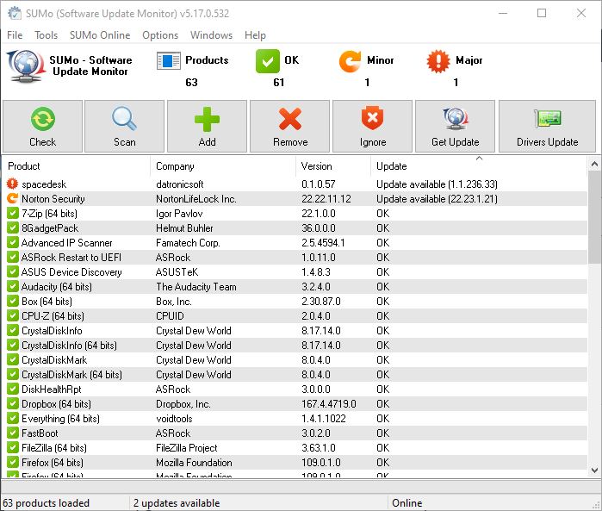The width and height of the screenshot is (602, 511).
Task: Click the minor update icon beside Norton Security
Action: point(12,198)
